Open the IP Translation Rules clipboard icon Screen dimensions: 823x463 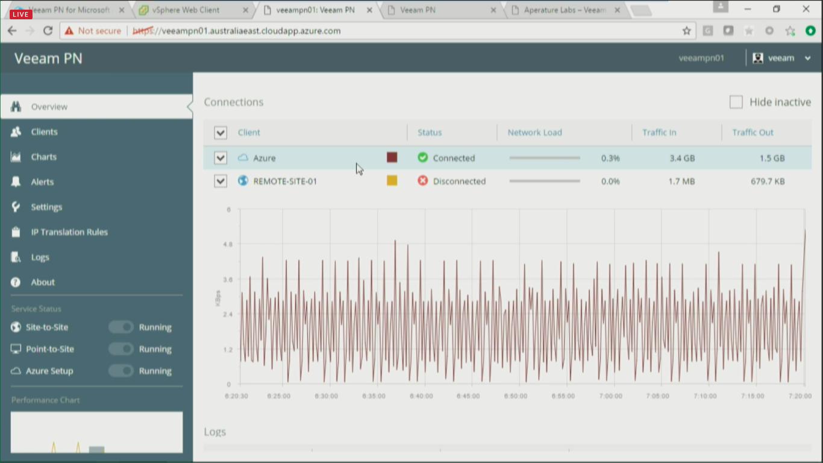coord(16,232)
